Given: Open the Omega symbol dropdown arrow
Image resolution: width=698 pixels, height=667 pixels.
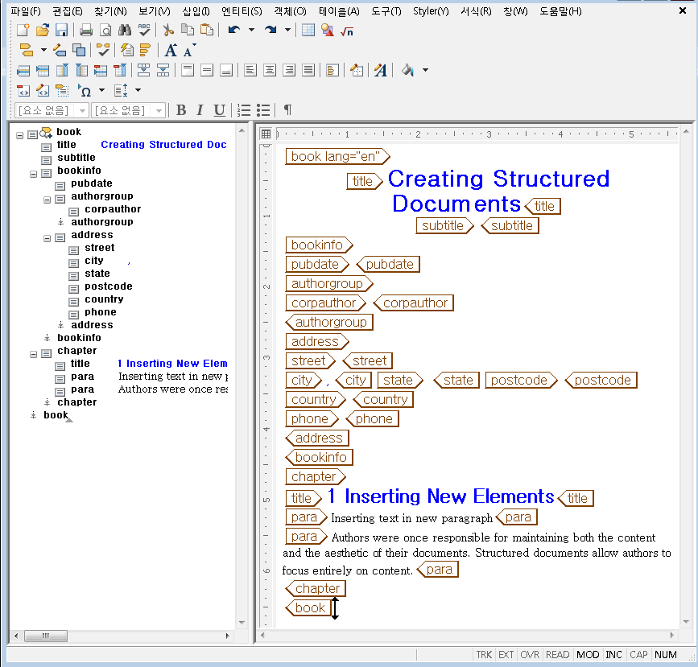Looking at the screenshot, I should point(102,90).
